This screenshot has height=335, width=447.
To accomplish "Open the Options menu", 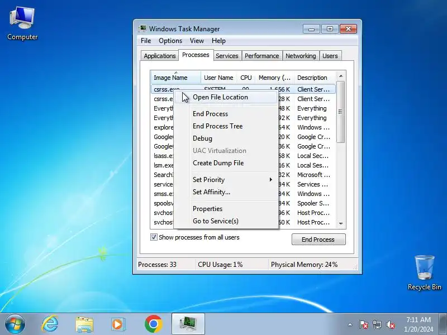I will coord(170,41).
